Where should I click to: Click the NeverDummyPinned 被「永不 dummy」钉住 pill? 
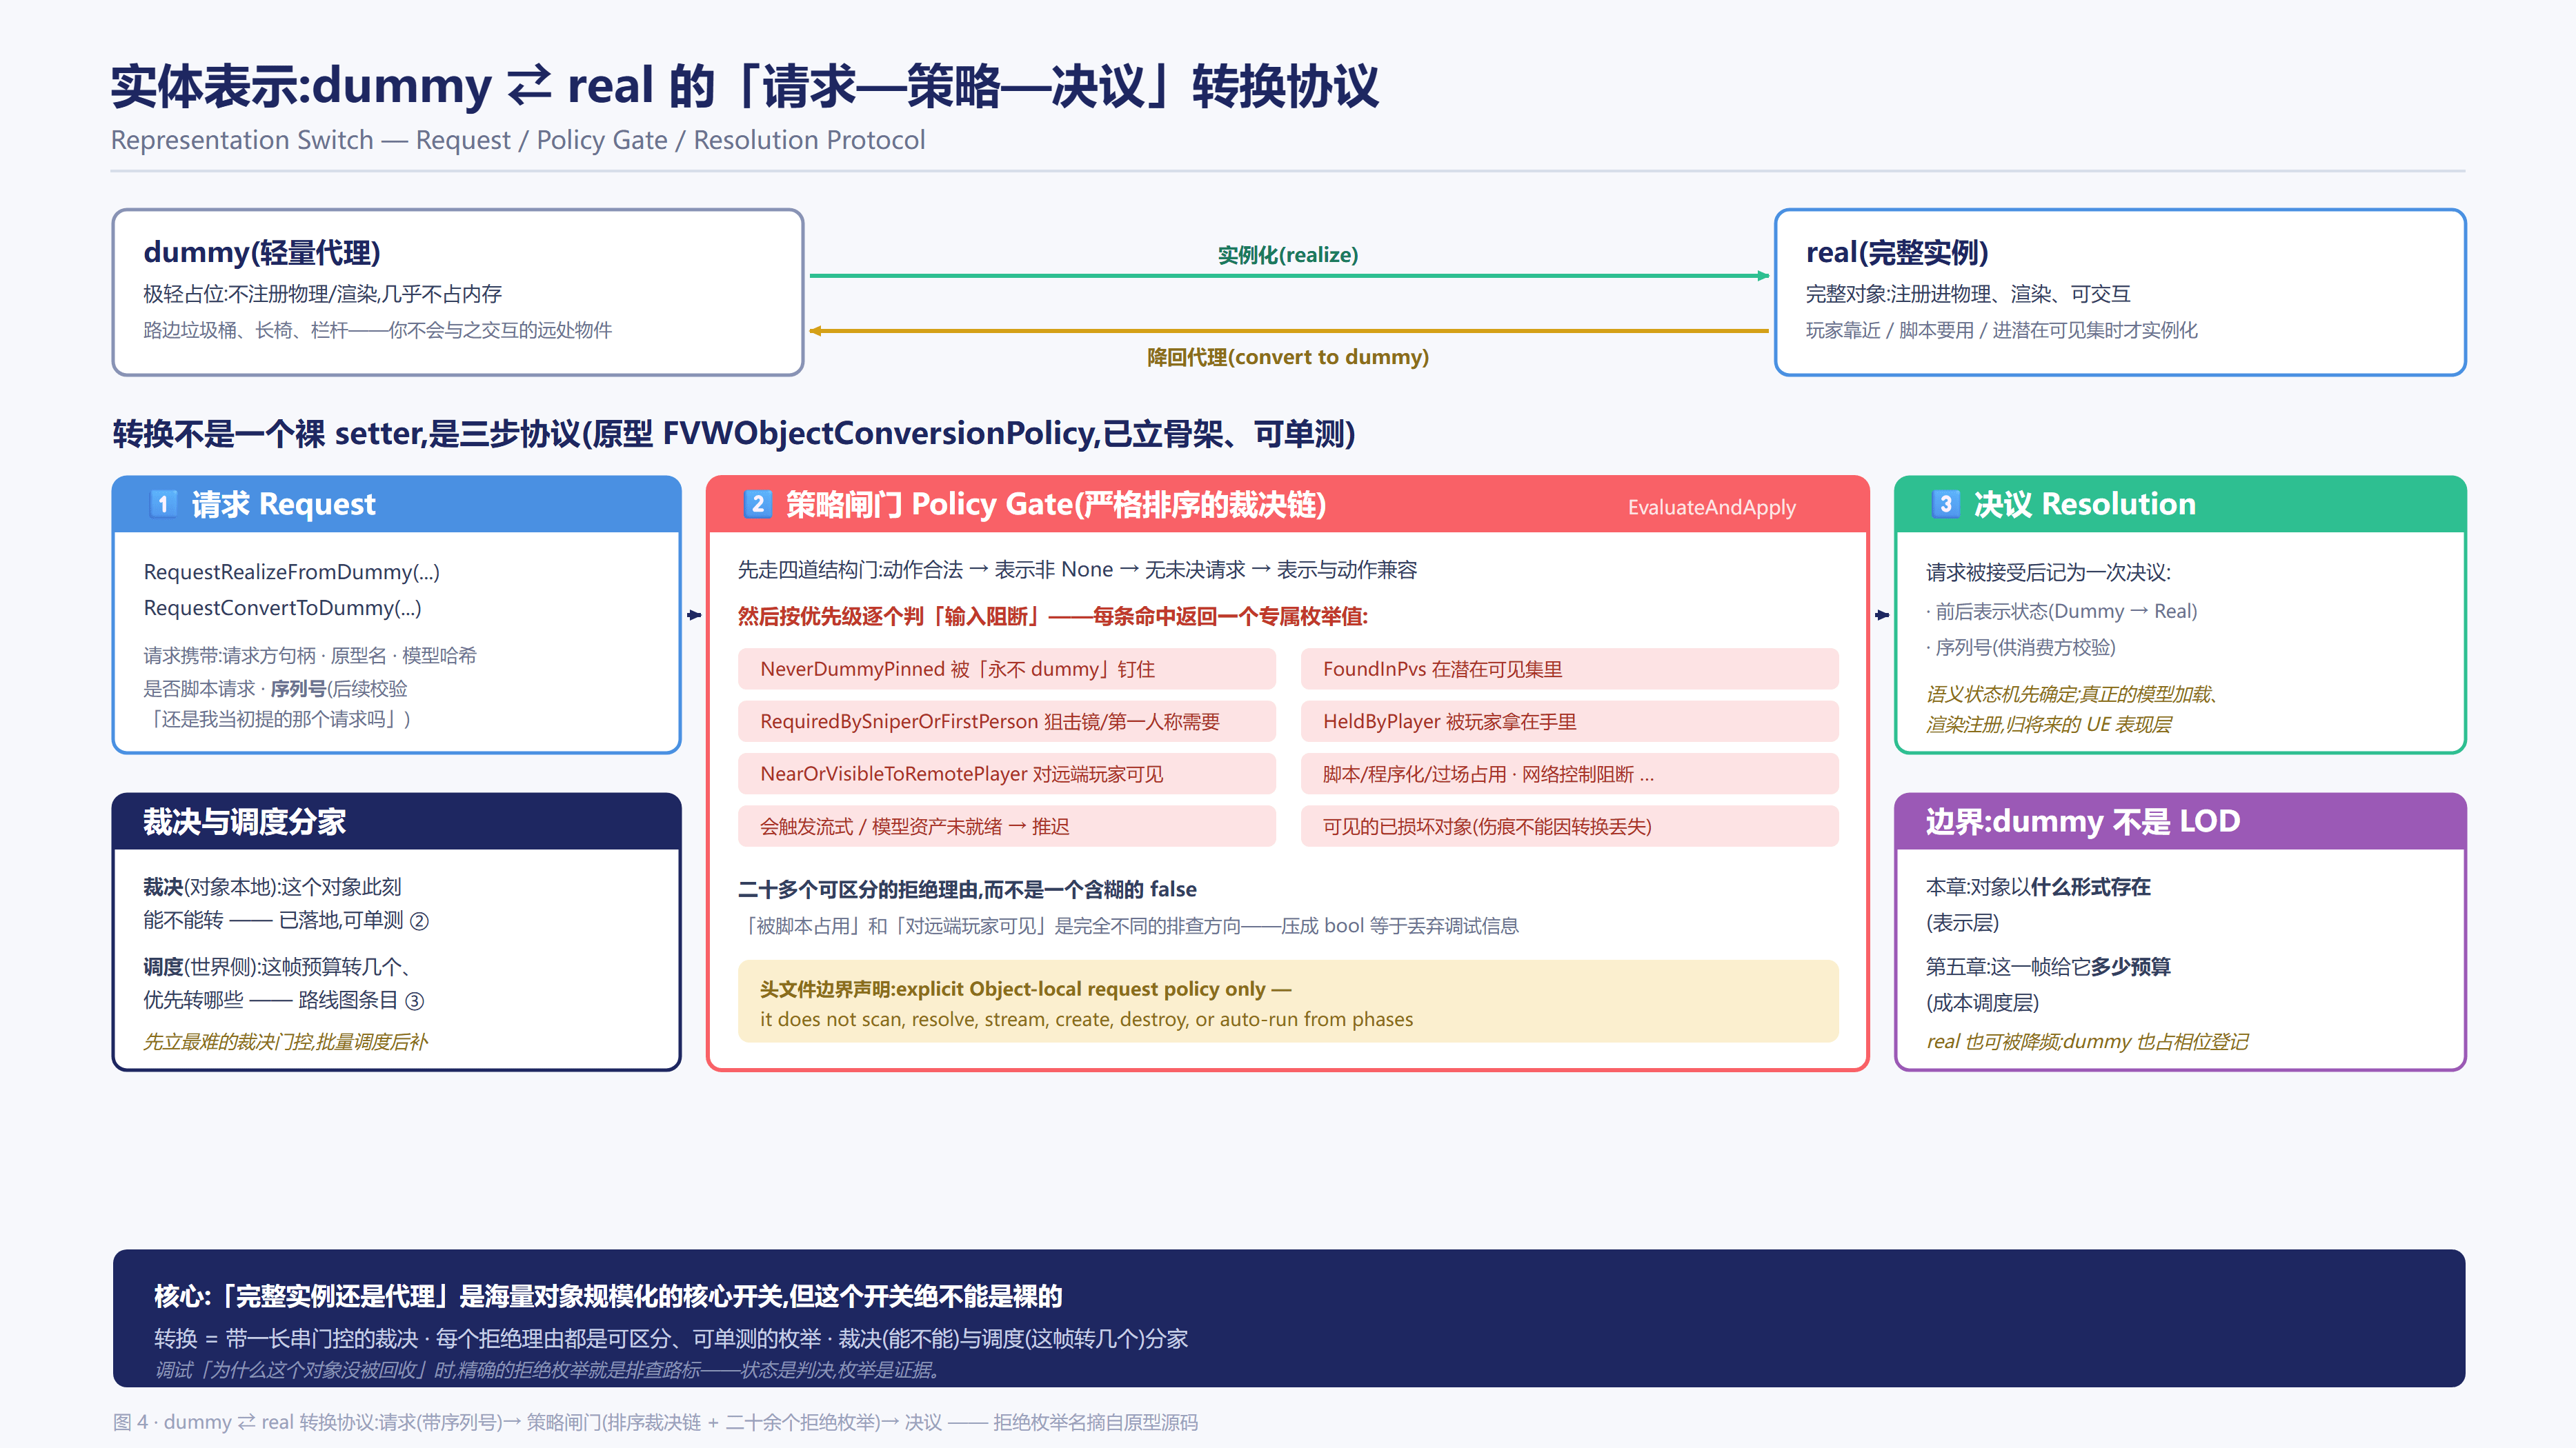1007,669
